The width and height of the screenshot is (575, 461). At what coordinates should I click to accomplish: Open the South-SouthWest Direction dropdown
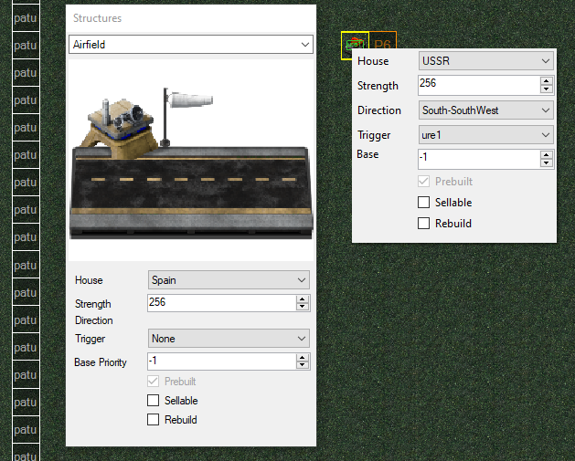click(x=486, y=110)
